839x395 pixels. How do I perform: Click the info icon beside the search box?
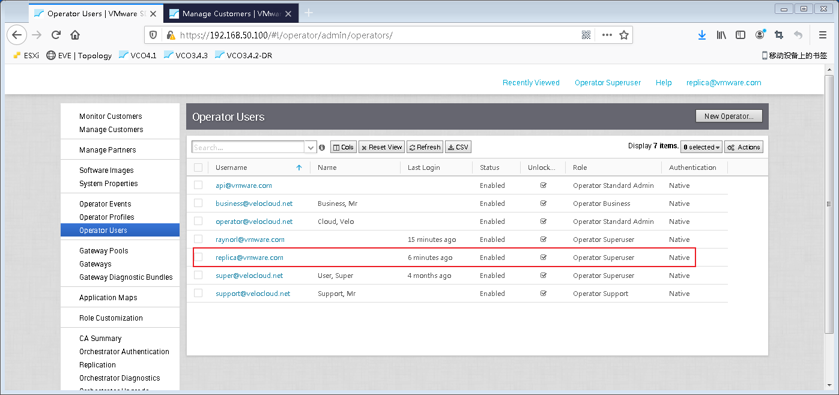(x=322, y=147)
